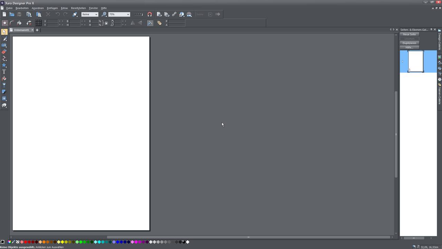The height and width of the screenshot is (249, 442).
Task: Click the Duplizieren button
Action: click(x=410, y=43)
